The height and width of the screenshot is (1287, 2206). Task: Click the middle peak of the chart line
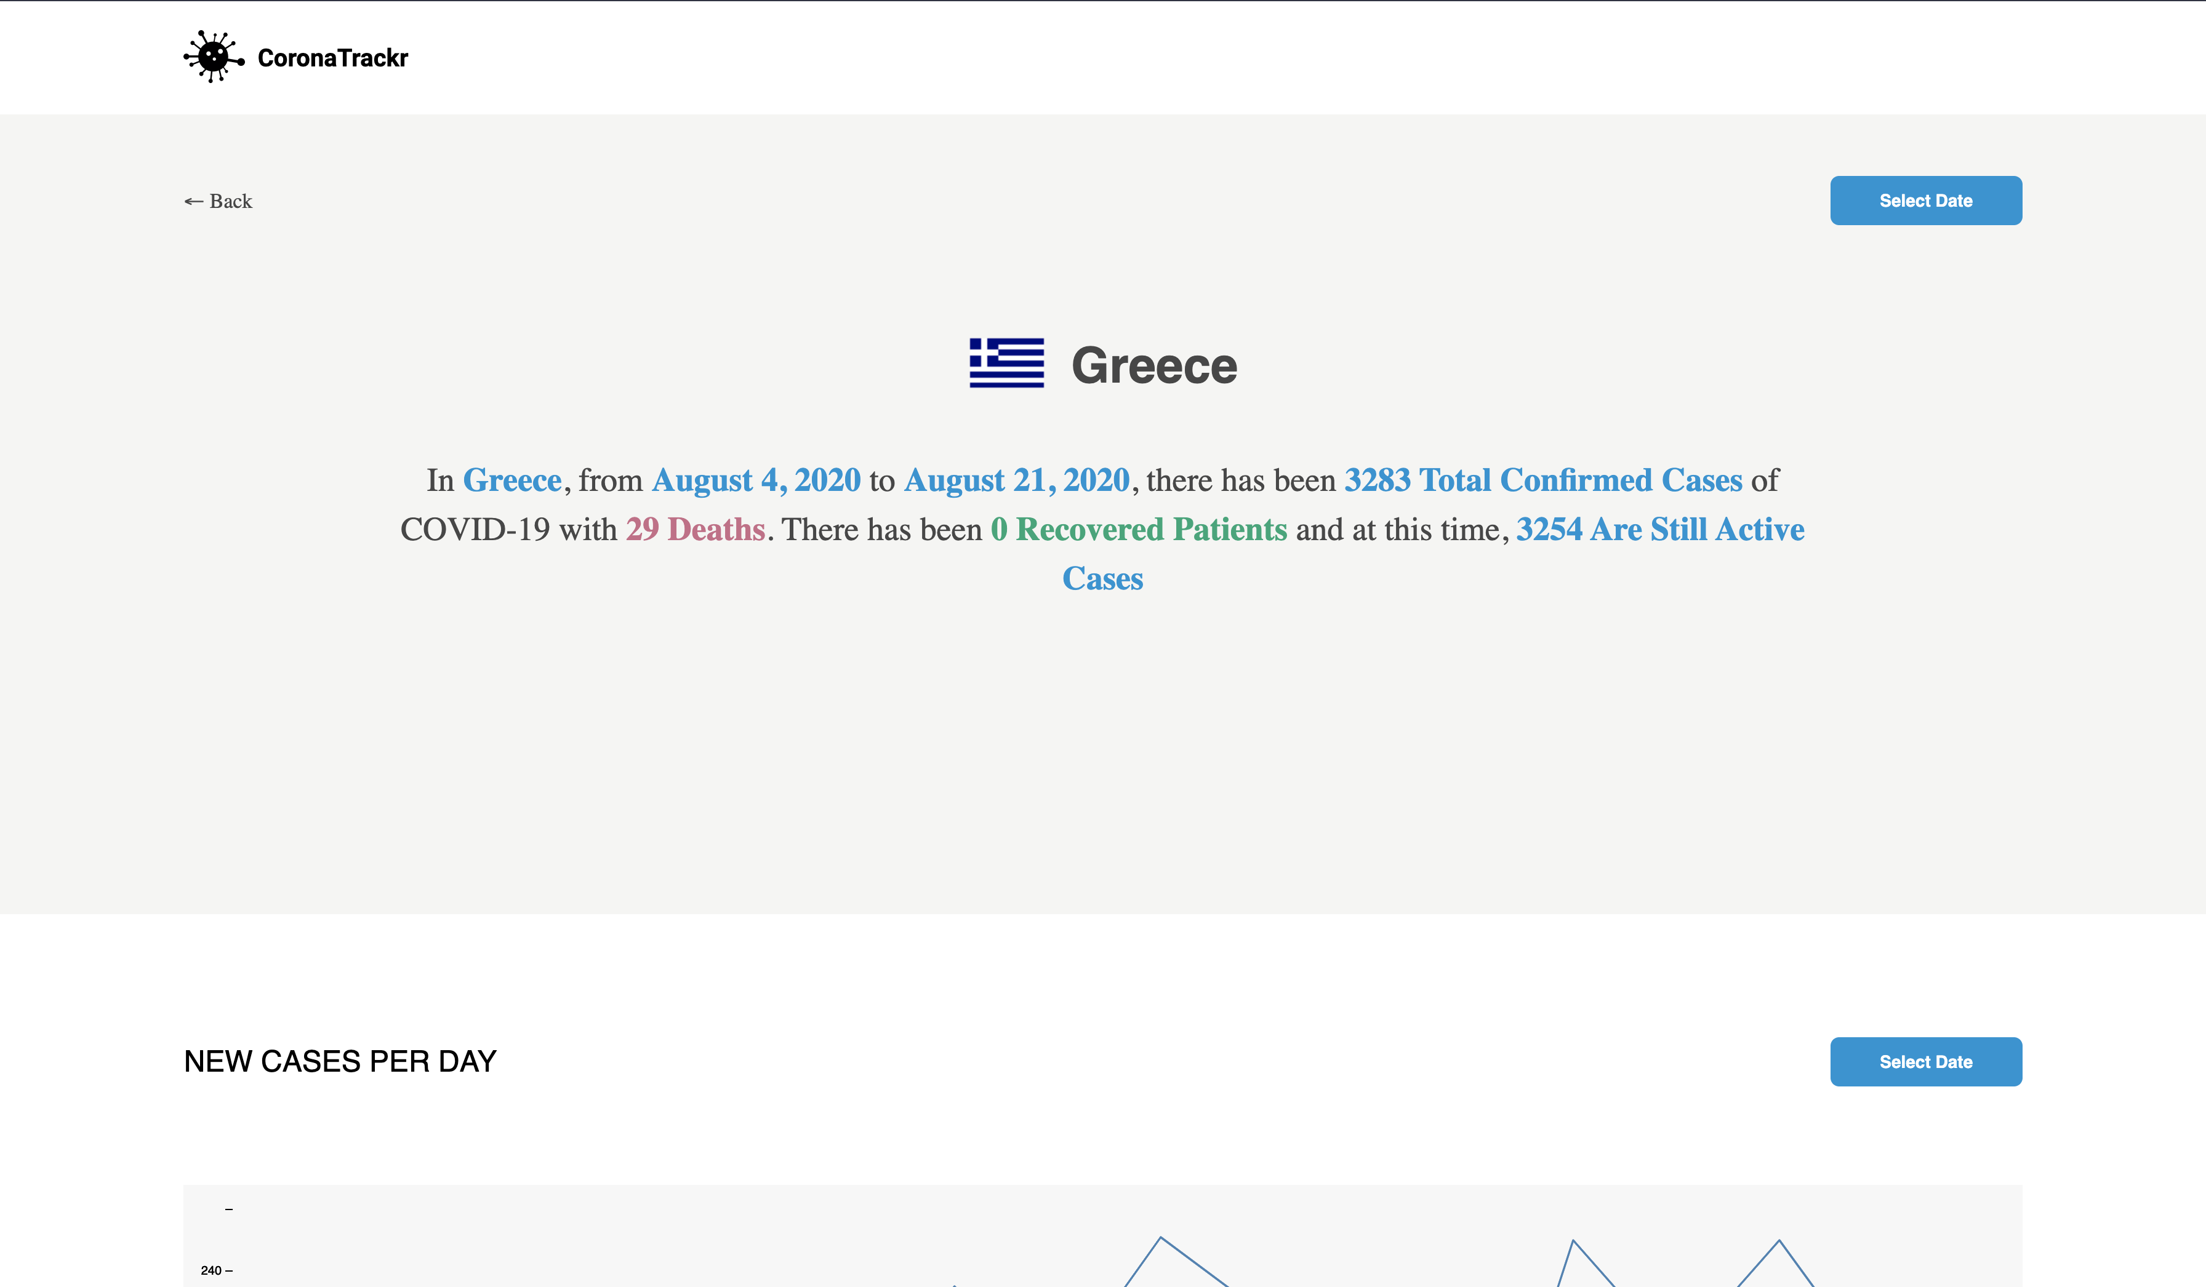point(1573,1241)
